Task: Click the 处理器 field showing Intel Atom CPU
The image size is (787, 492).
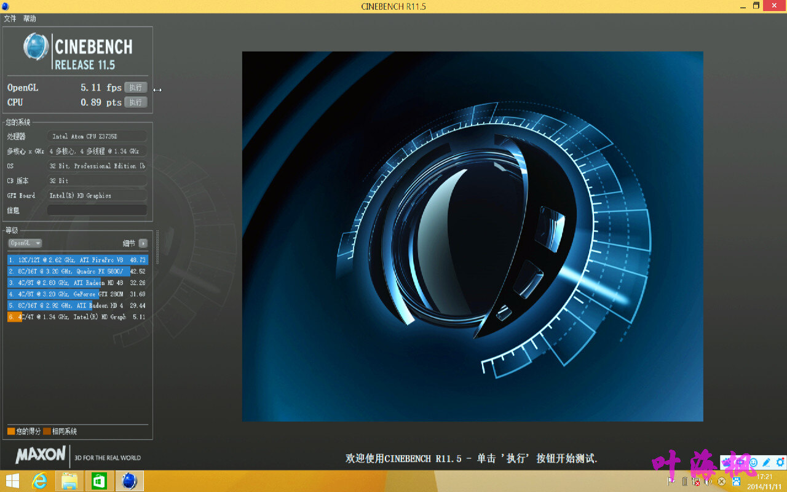Action: tap(97, 137)
